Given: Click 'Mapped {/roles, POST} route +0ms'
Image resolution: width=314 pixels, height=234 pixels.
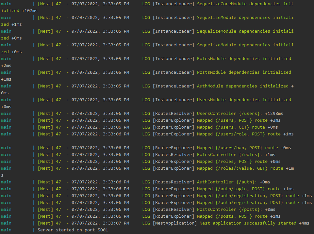Looking at the screenshot, I should pyautogui.click(x=239, y=162).
